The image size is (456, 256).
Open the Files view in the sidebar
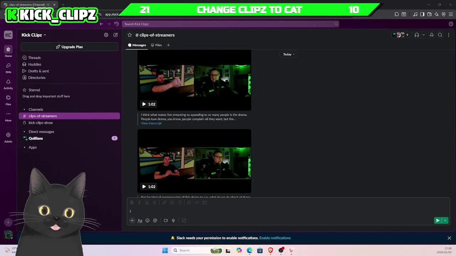(x=8, y=100)
